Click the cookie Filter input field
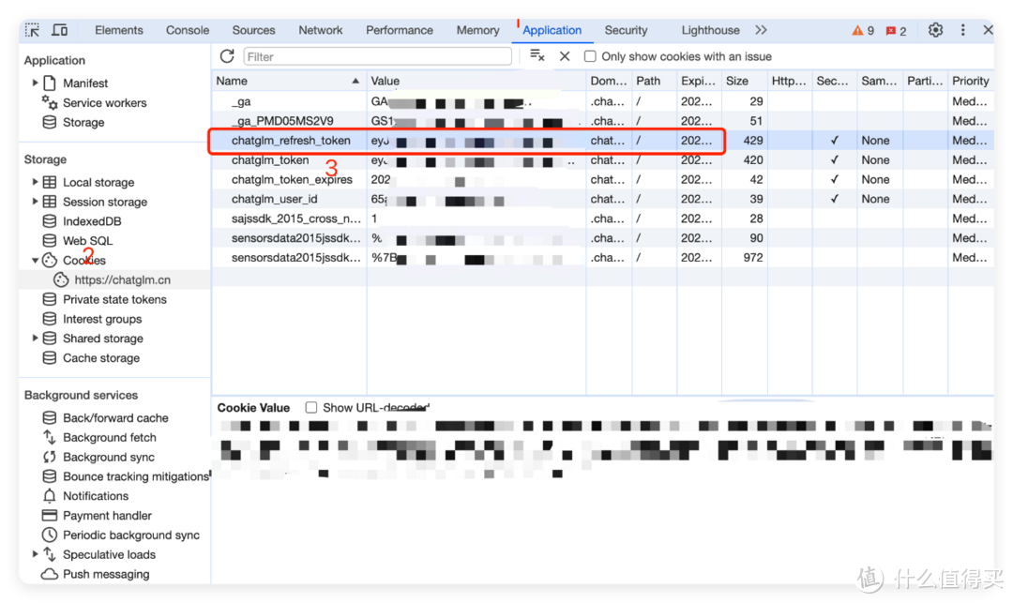The width and height of the screenshot is (1013, 603). click(377, 56)
